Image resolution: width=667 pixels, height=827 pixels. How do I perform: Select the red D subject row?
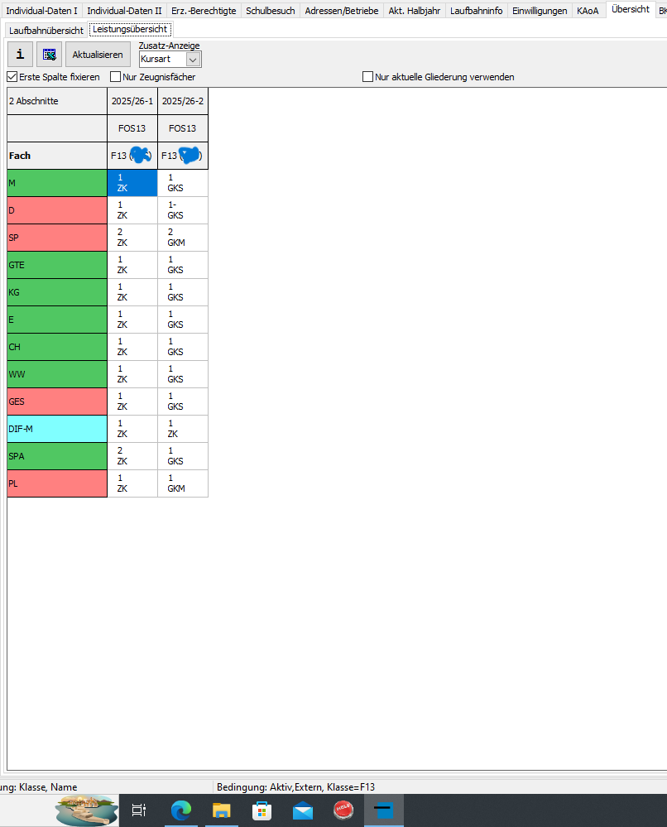57,210
